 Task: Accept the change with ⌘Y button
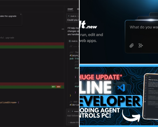click(x=54, y=87)
